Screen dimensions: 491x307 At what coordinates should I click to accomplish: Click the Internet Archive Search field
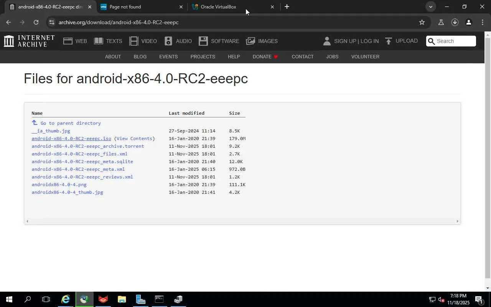tap(451, 41)
